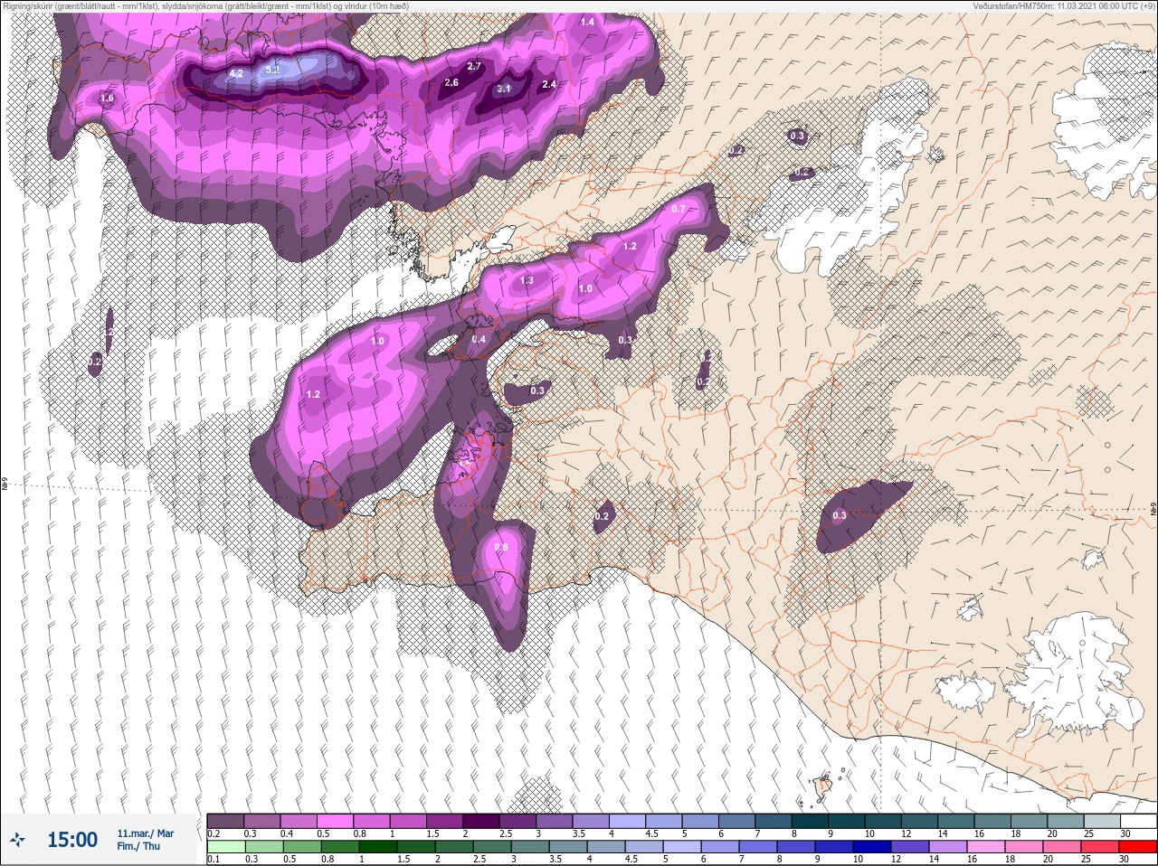The image size is (1158, 866).
Task: Click the 1.3 value on the map
Action: point(527,281)
